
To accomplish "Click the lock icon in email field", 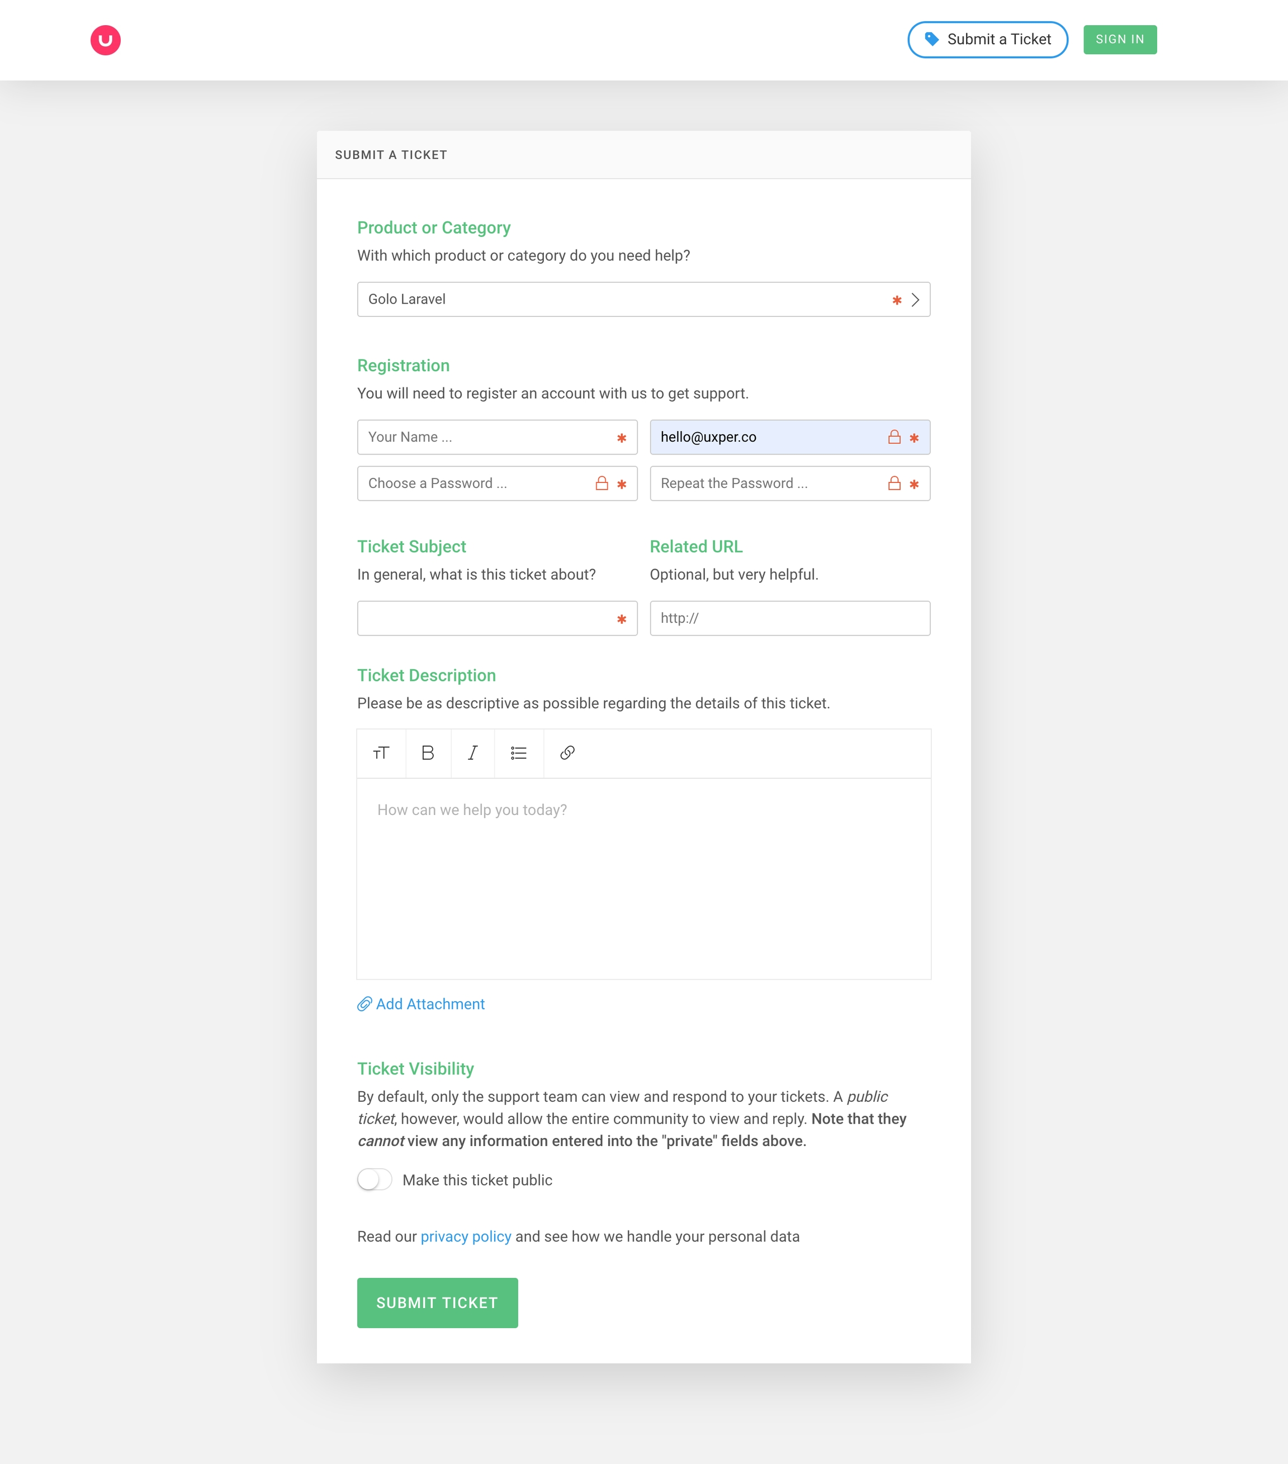I will pos(894,437).
